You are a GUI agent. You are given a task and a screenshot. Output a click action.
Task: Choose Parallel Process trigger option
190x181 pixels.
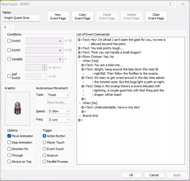pos(45,162)
